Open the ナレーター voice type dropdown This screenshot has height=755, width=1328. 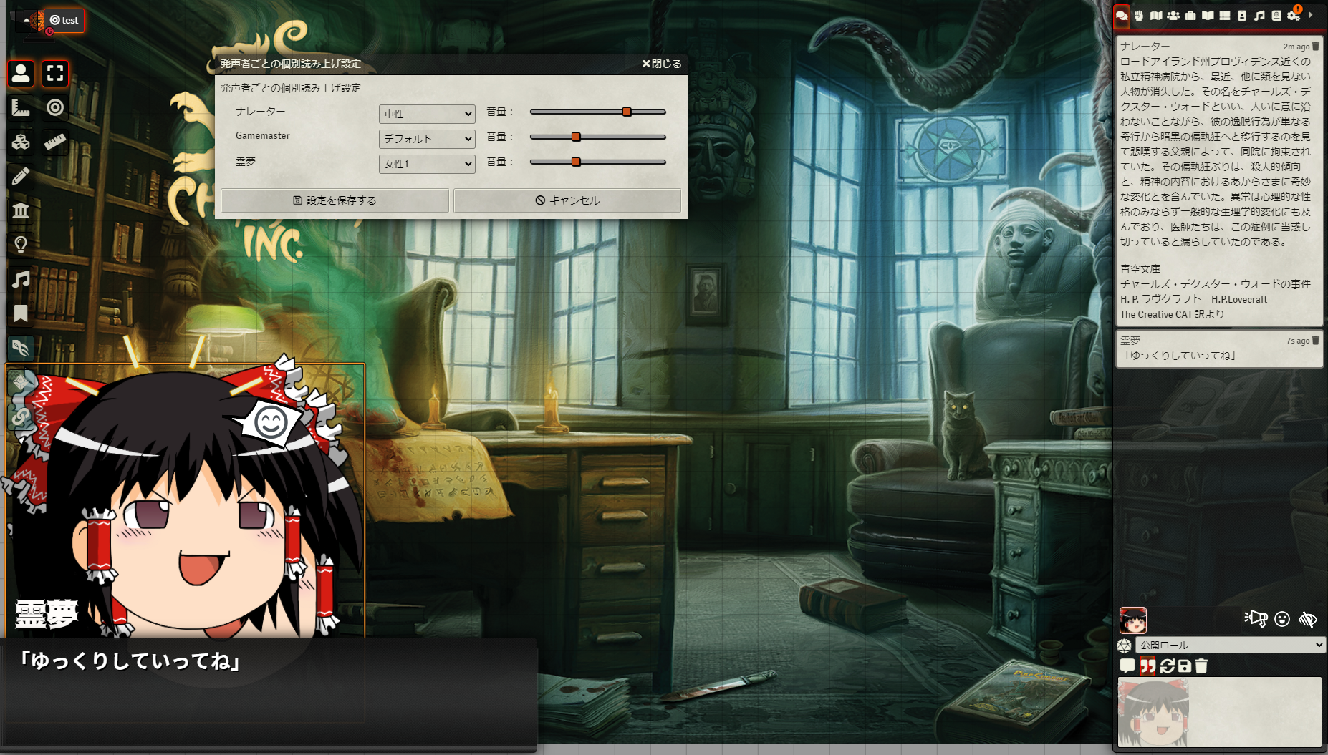coord(427,114)
